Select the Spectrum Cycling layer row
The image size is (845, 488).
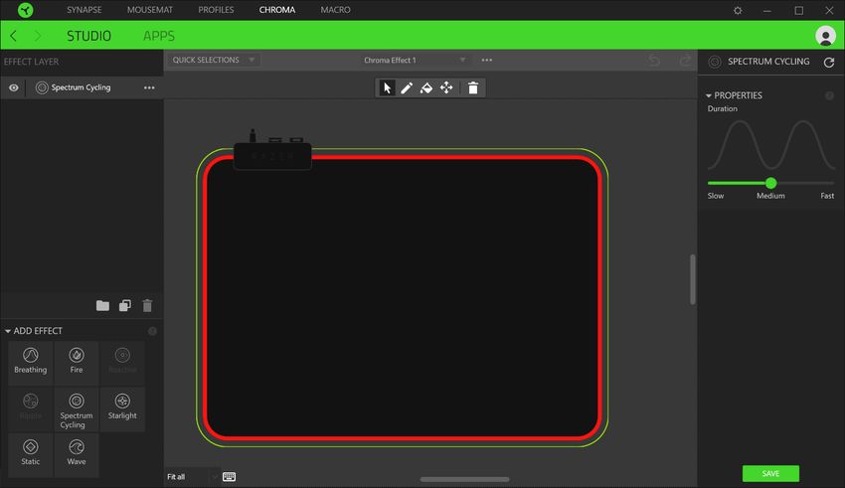(82, 87)
